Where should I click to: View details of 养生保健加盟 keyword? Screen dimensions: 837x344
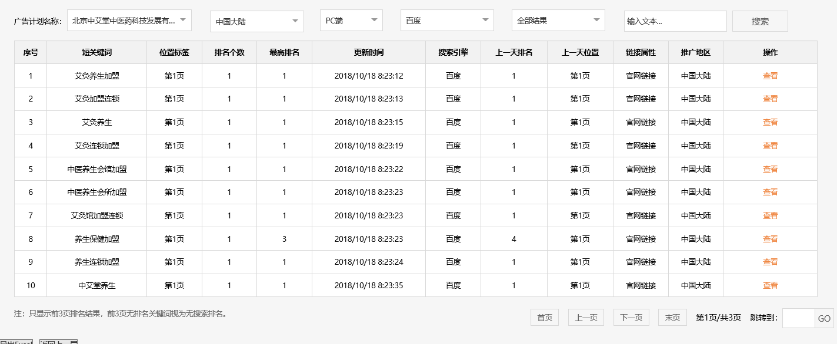pos(770,239)
